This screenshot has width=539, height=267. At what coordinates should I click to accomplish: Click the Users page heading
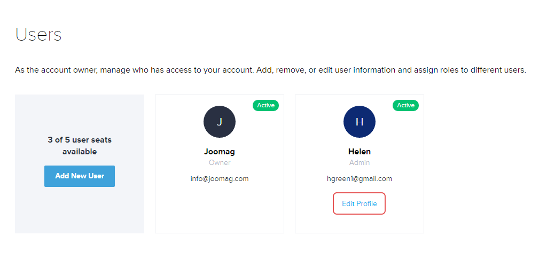coord(38,34)
